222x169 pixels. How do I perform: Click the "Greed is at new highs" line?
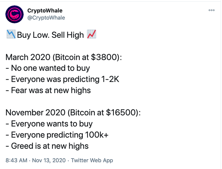[47, 146]
